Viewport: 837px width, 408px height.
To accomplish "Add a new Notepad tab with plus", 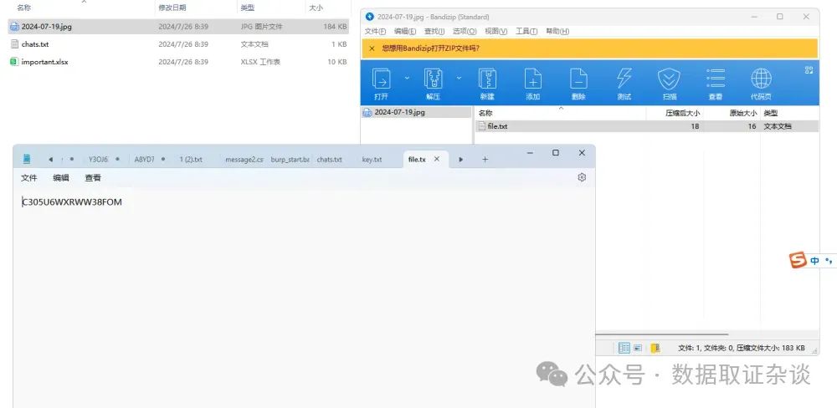I will tap(485, 159).
